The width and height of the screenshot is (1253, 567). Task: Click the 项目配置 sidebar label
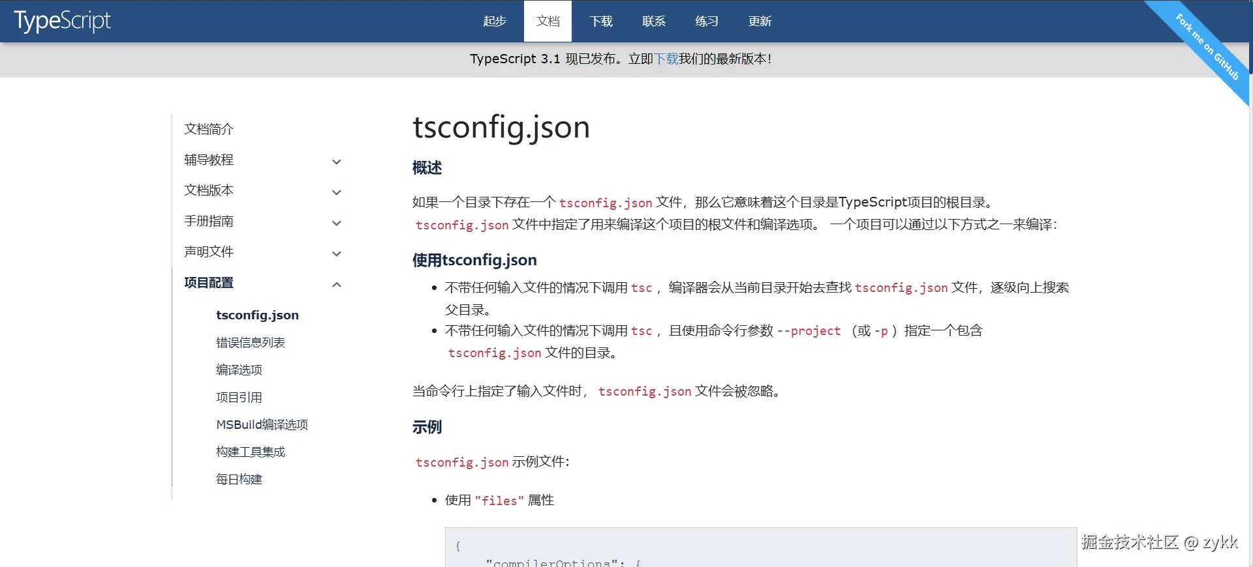(209, 282)
